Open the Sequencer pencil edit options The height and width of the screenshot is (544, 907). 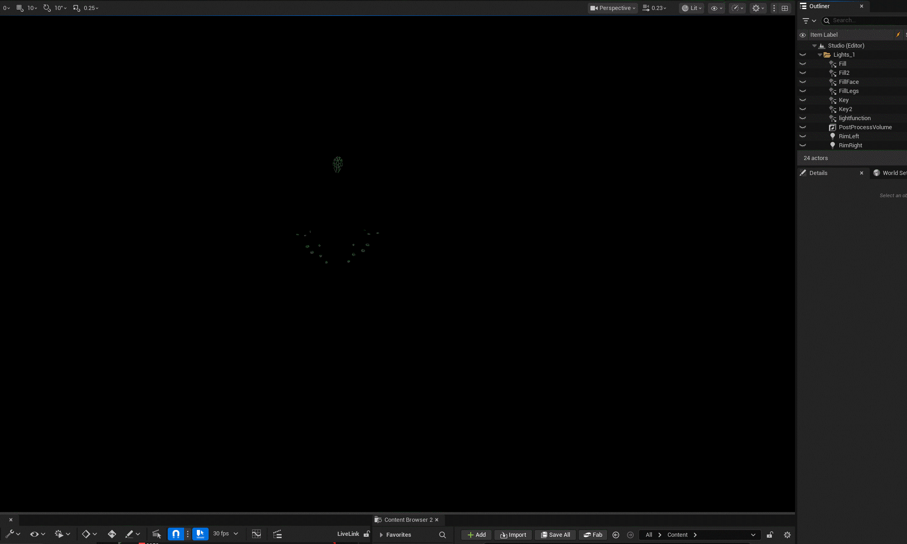pos(132,534)
